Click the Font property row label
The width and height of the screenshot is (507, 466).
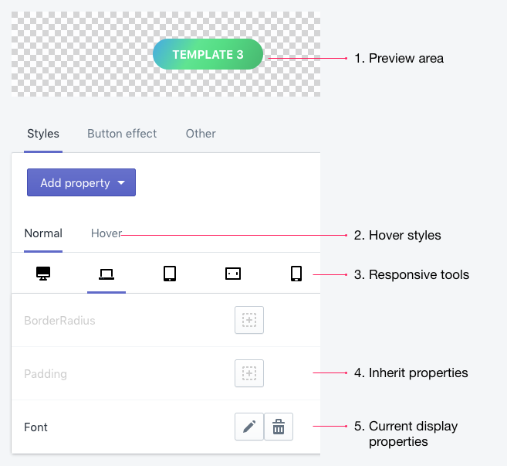pyautogui.click(x=35, y=427)
